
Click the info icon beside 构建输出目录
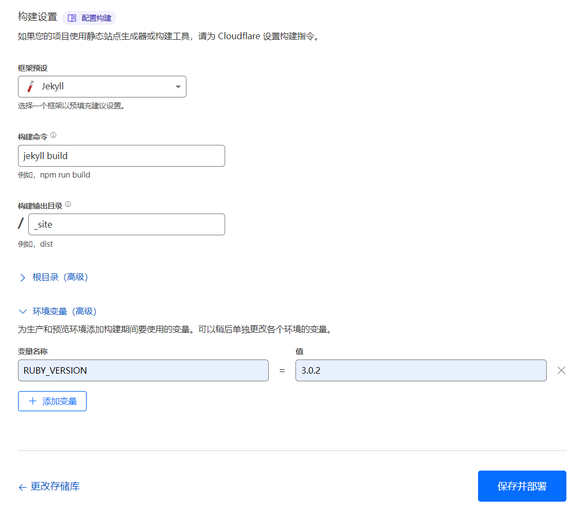point(68,205)
